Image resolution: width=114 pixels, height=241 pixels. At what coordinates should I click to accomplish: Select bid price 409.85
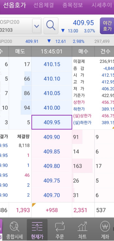pyautogui.click(x=52, y=151)
